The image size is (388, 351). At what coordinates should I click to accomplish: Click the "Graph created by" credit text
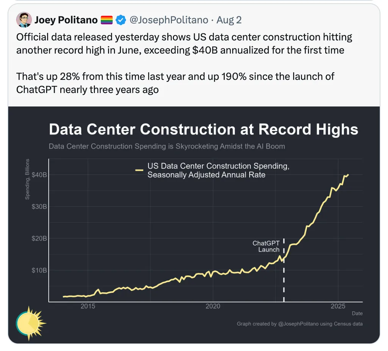[299, 324]
